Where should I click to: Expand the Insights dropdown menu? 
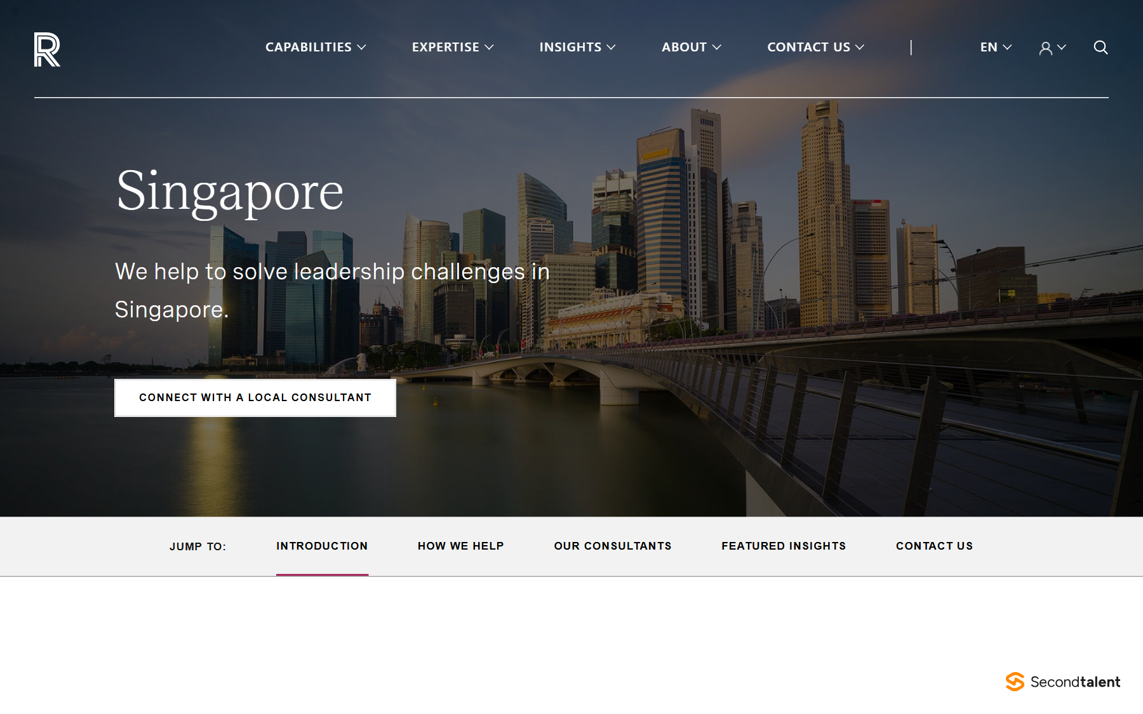coord(577,47)
